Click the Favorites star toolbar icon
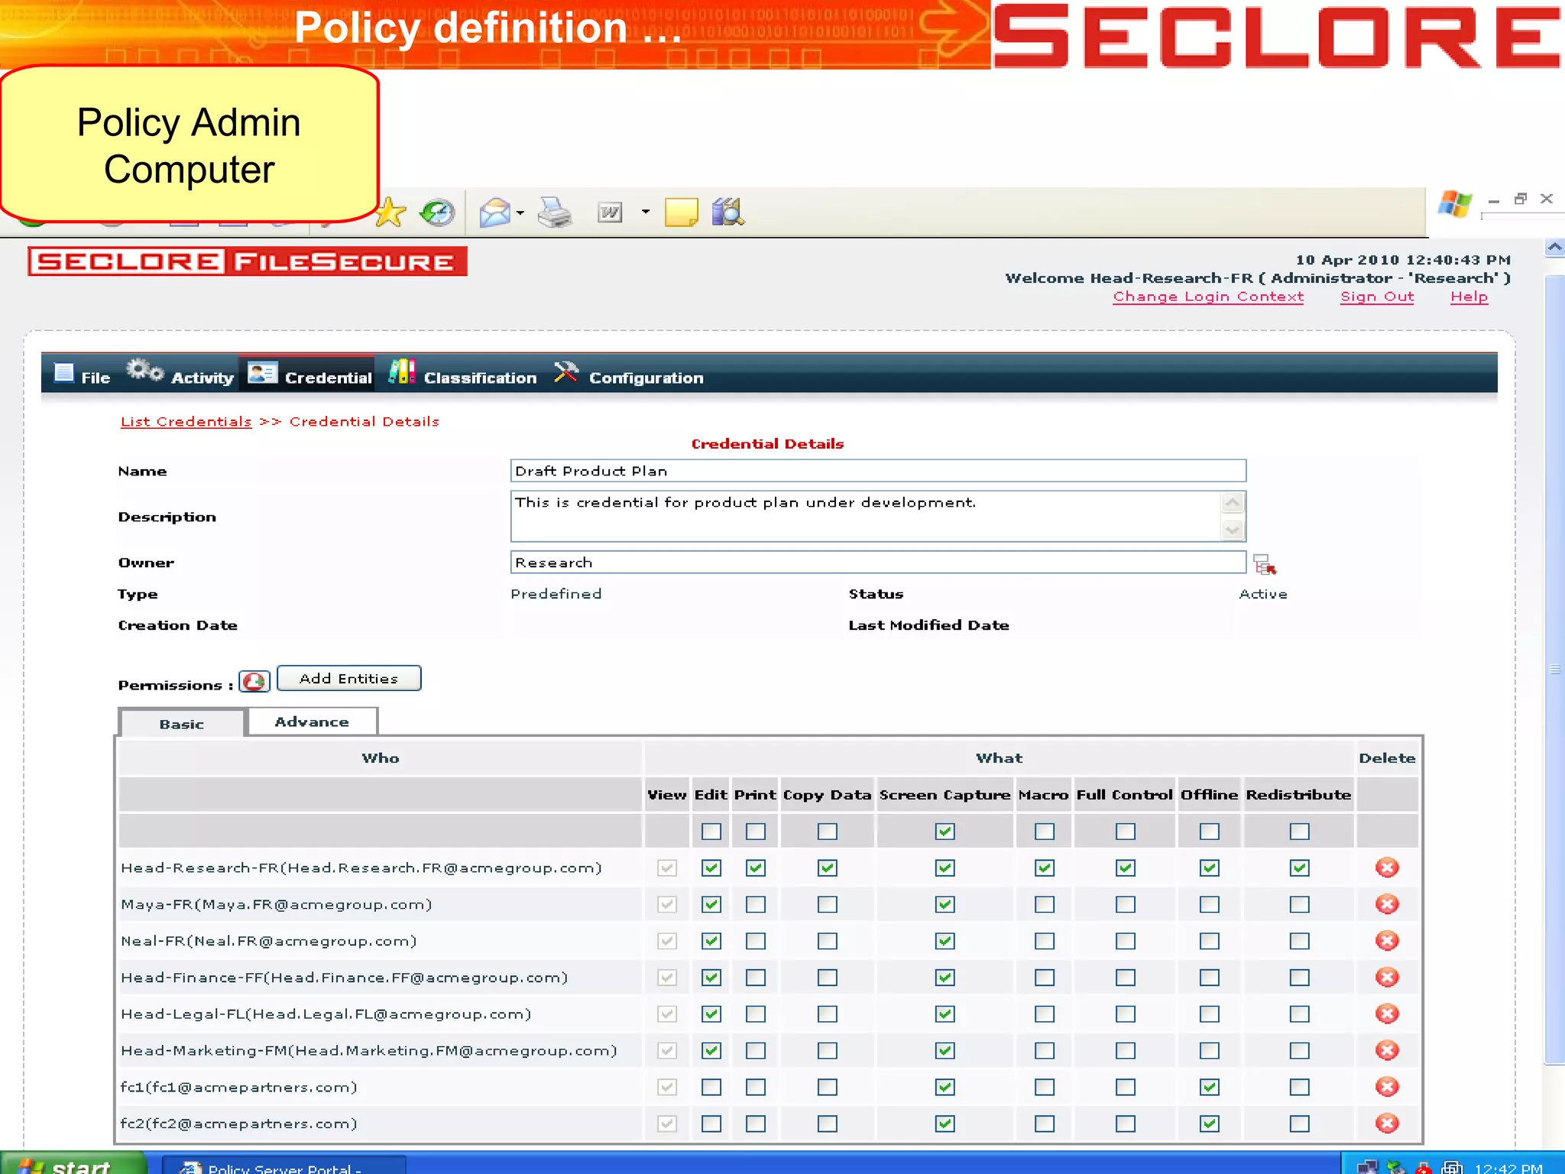The height and width of the screenshot is (1174, 1565). (x=390, y=212)
